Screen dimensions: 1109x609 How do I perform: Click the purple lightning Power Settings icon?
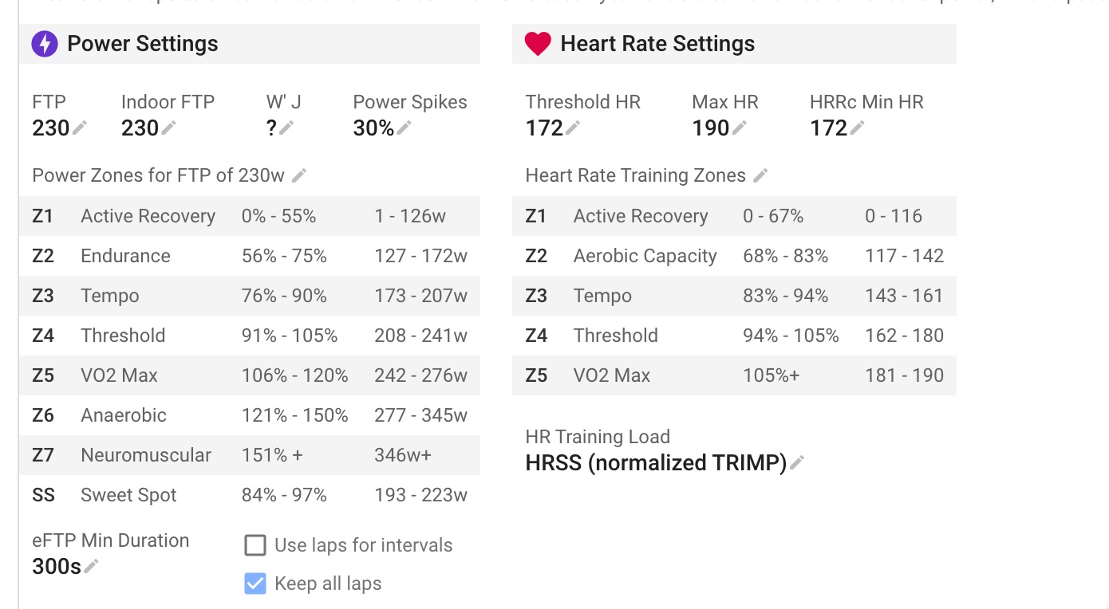[x=45, y=44]
